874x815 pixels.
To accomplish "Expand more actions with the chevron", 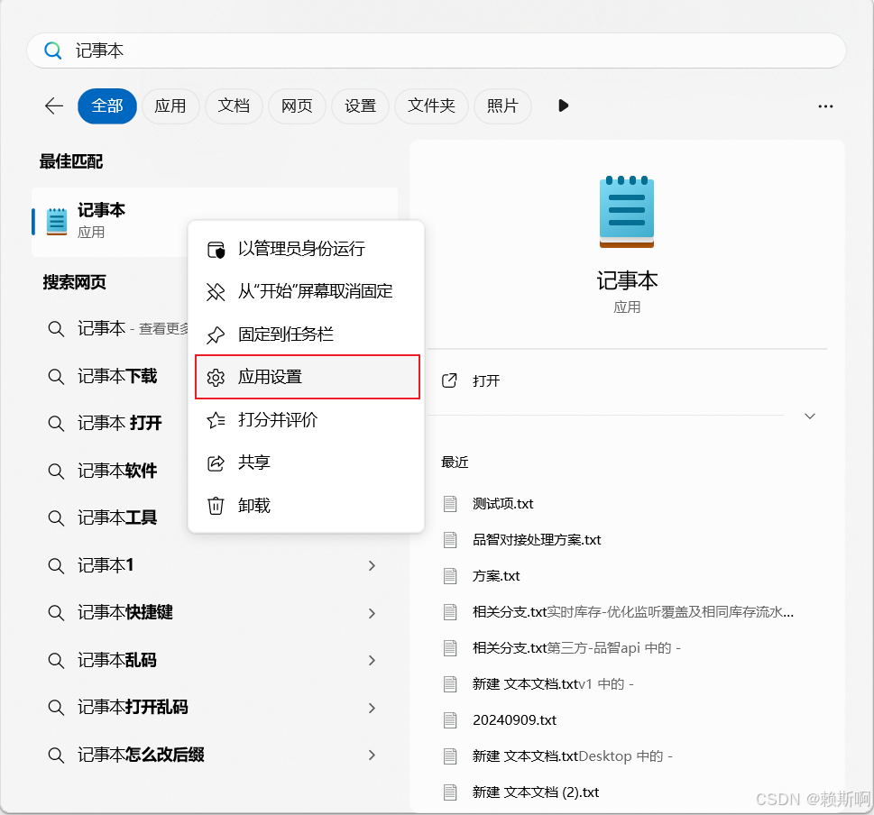I will (x=810, y=417).
